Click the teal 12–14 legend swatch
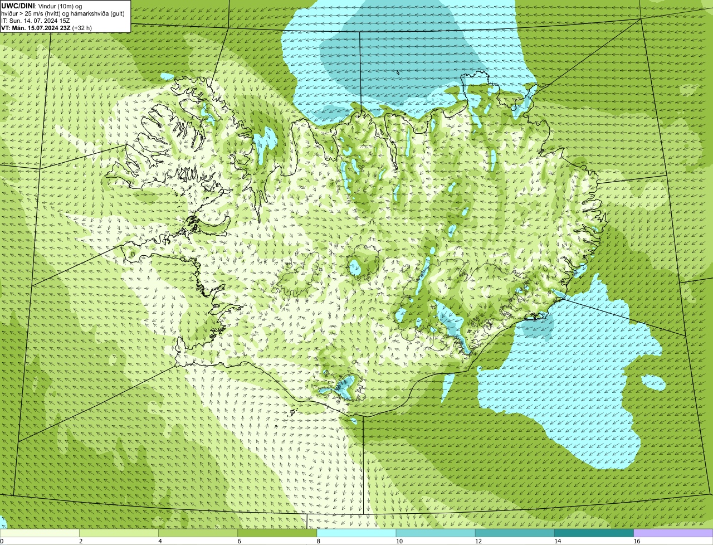713x545 pixels. click(515, 533)
